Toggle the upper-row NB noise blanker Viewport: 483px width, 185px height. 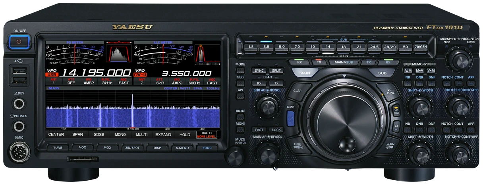tap(408, 83)
